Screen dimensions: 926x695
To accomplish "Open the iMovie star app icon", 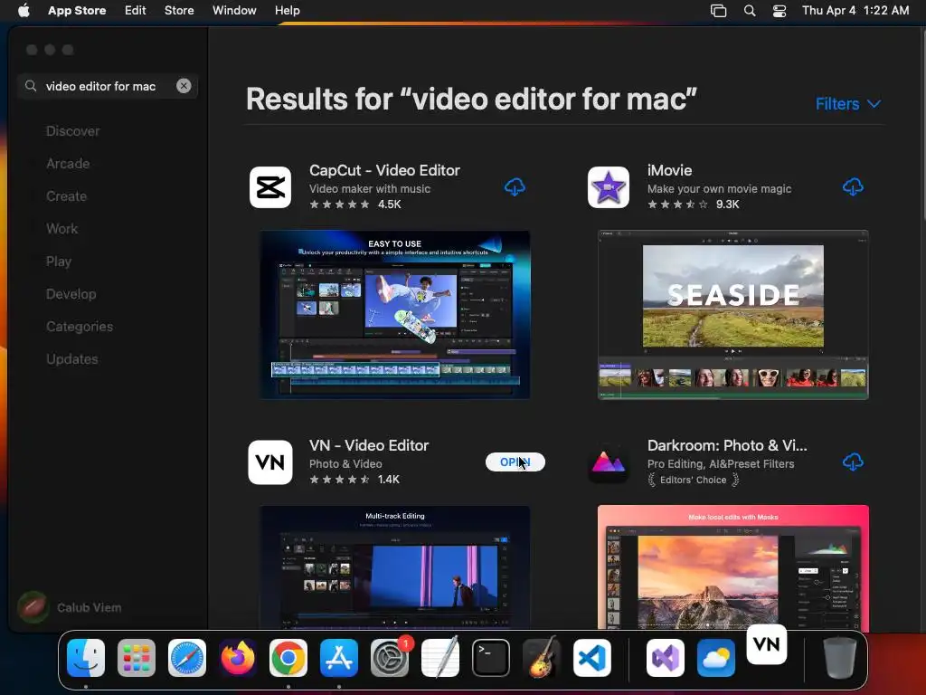I will pyautogui.click(x=609, y=187).
